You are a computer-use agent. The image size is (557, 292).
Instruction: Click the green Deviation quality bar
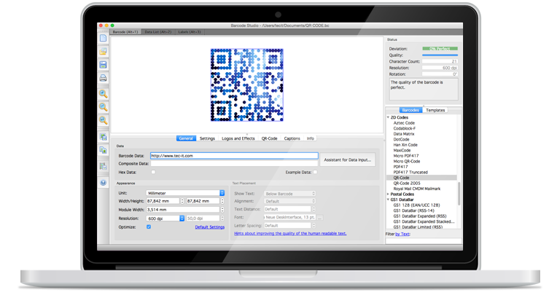pyautogui.click(x=440, y=49)
